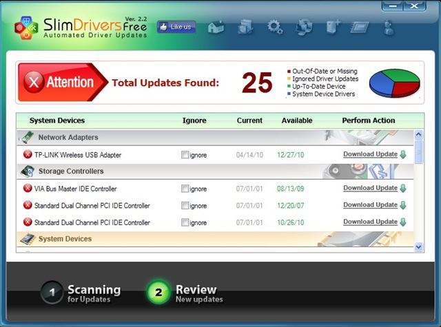Click the Home house icon
The image size is (441, 327).
[216, 28]
